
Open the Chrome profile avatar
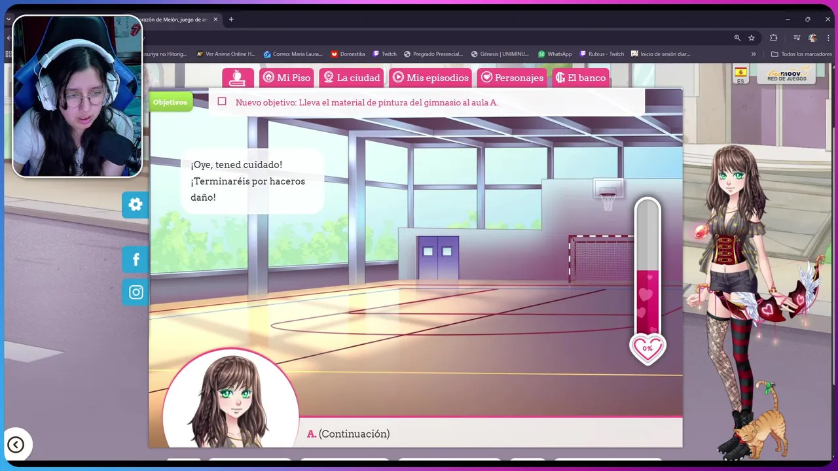pyautogui.click(x=812, y=38)
